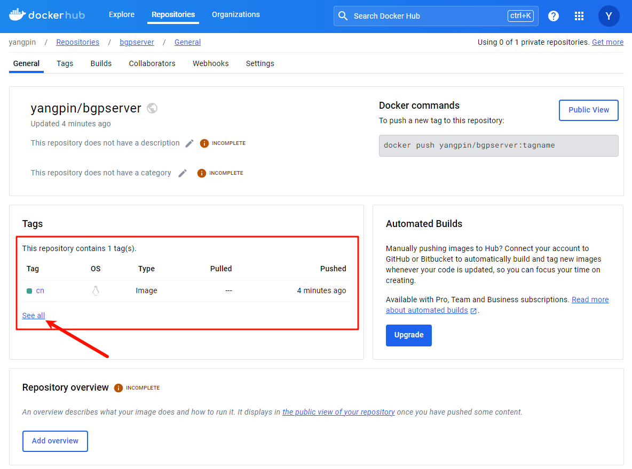Open the Collaborators tab
Image resolution: width=632 pixels, height=469 pixels.
click(x=152, y=63)
